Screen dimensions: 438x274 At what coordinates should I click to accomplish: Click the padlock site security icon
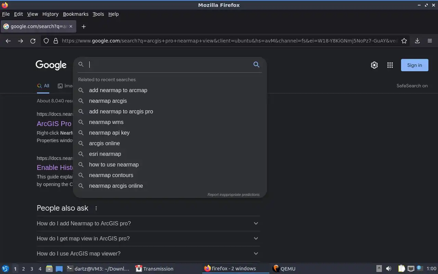tap(56, 41)
